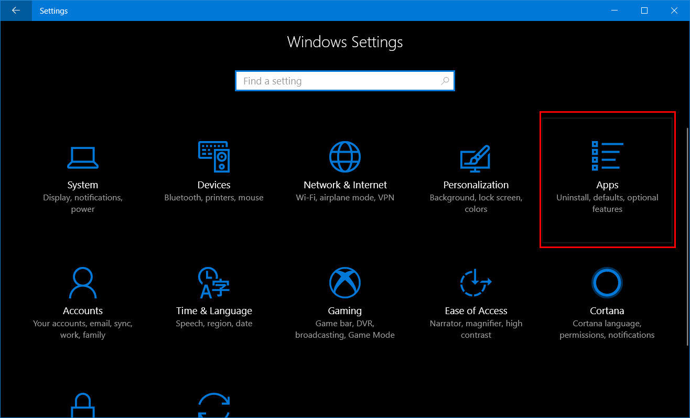Screen dimensions: 690x418
Task: Click the Gaming label
Action: tap(345, 310)
